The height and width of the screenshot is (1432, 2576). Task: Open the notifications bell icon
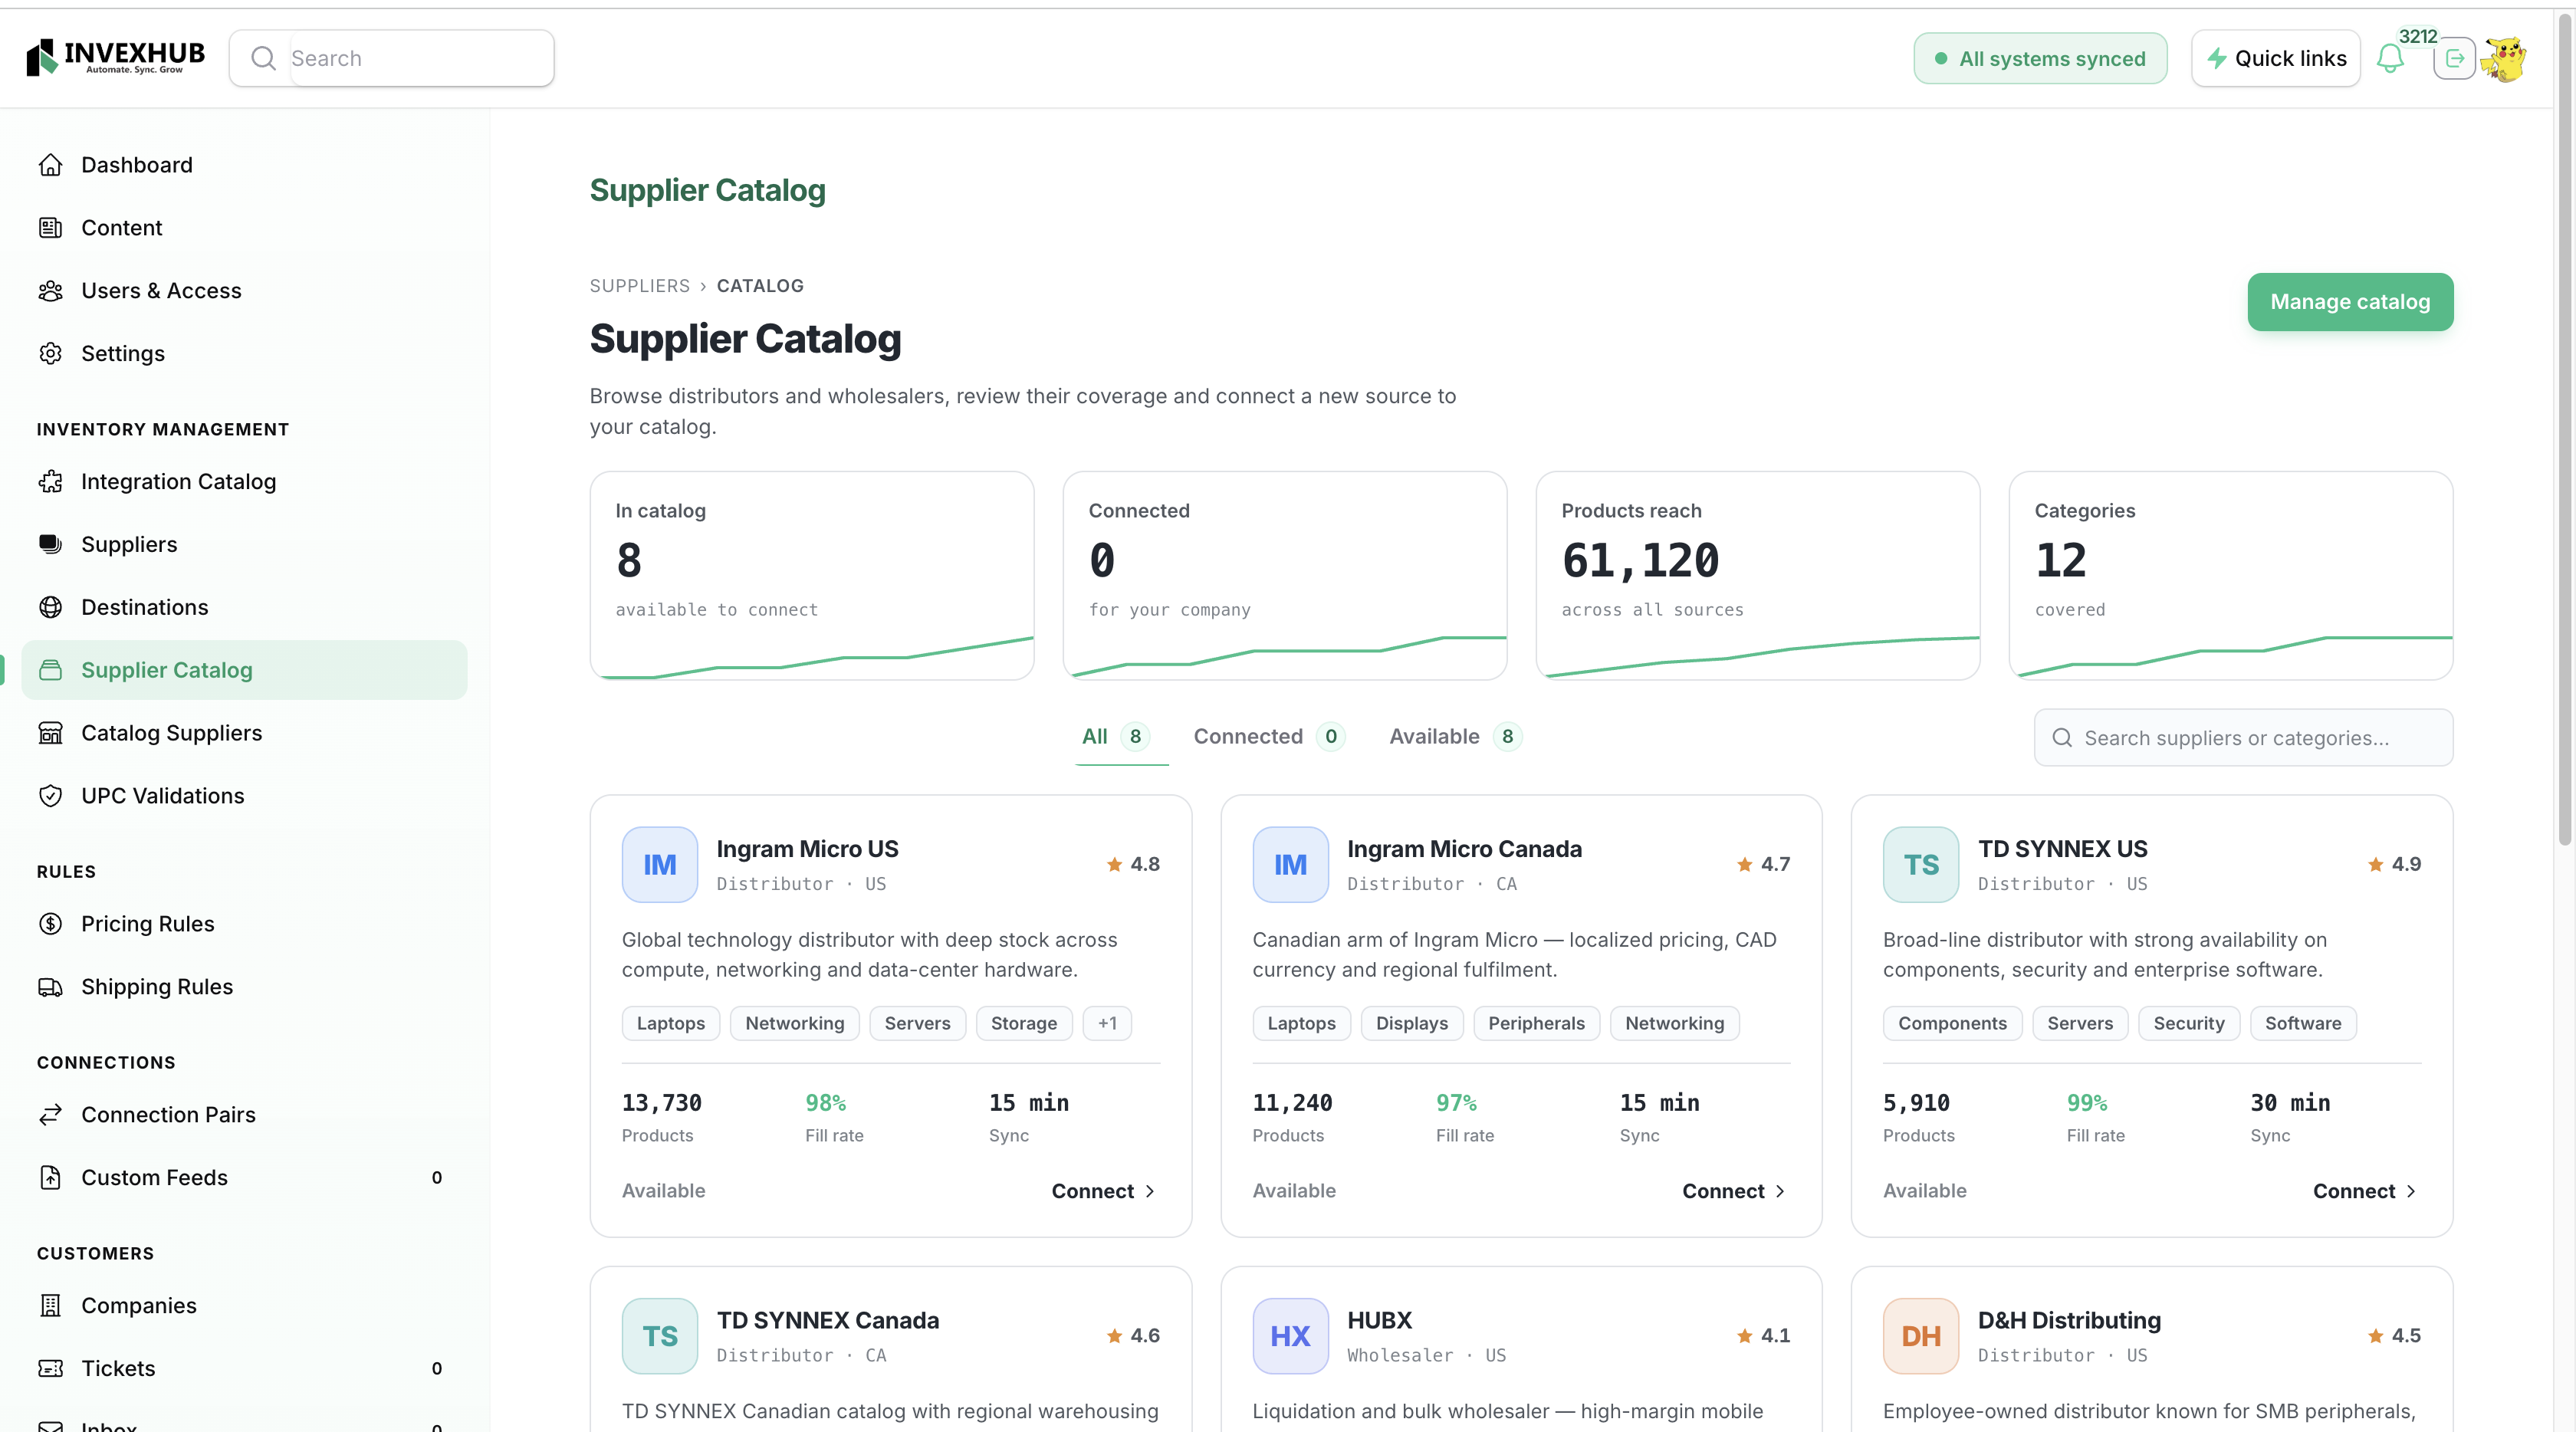[2390, 59]
